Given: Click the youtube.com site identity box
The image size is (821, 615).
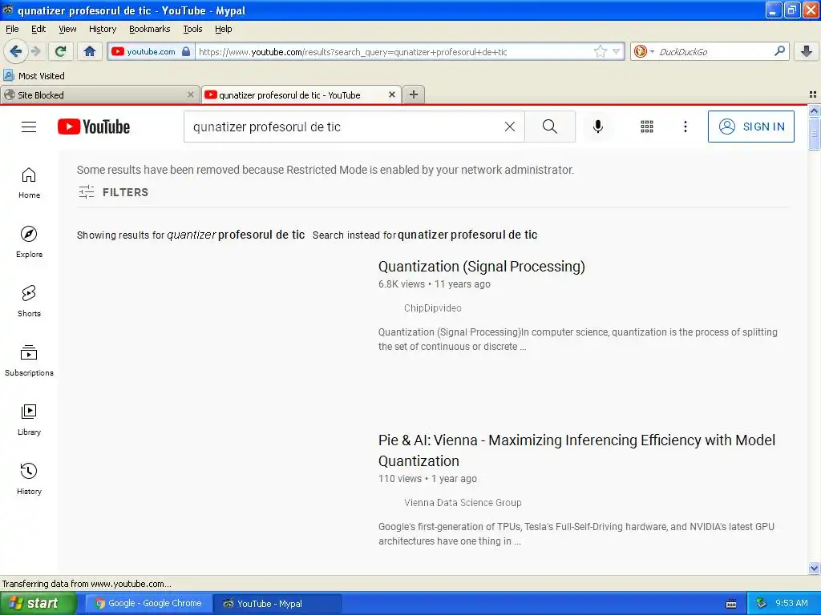Looking at the screenshot, I should [x=151, y=51].
